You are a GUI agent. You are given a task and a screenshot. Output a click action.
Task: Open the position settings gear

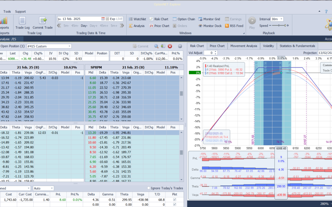tap(180, 46)
